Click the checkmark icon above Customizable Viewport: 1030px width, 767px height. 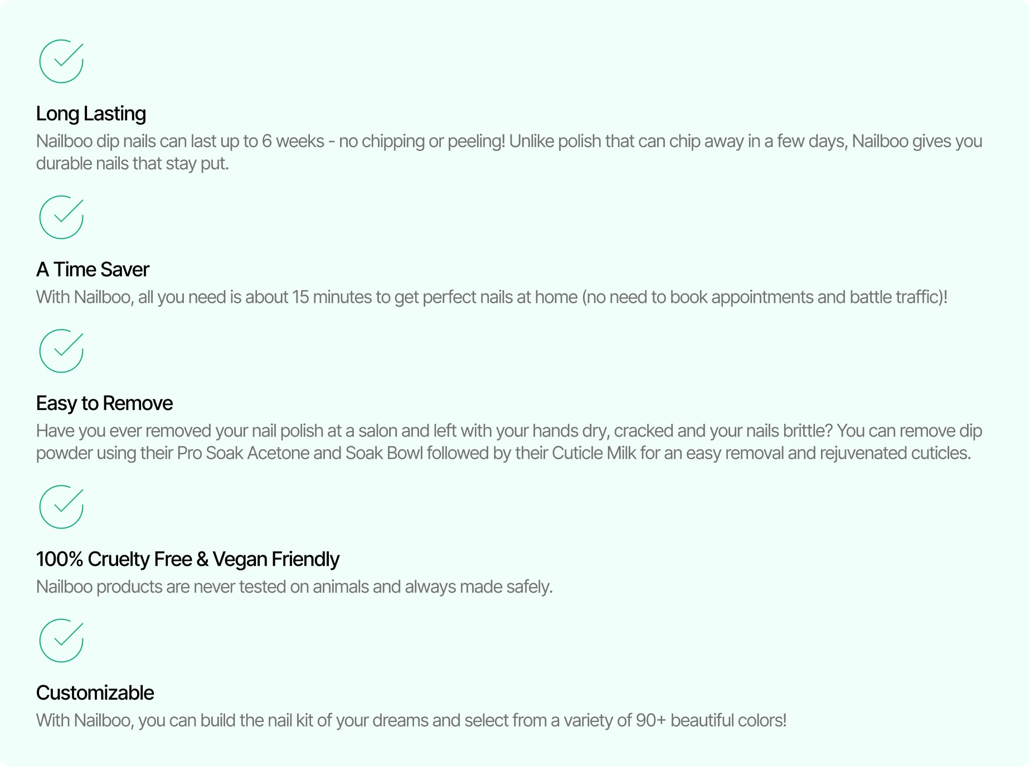[x=61, y=641]
